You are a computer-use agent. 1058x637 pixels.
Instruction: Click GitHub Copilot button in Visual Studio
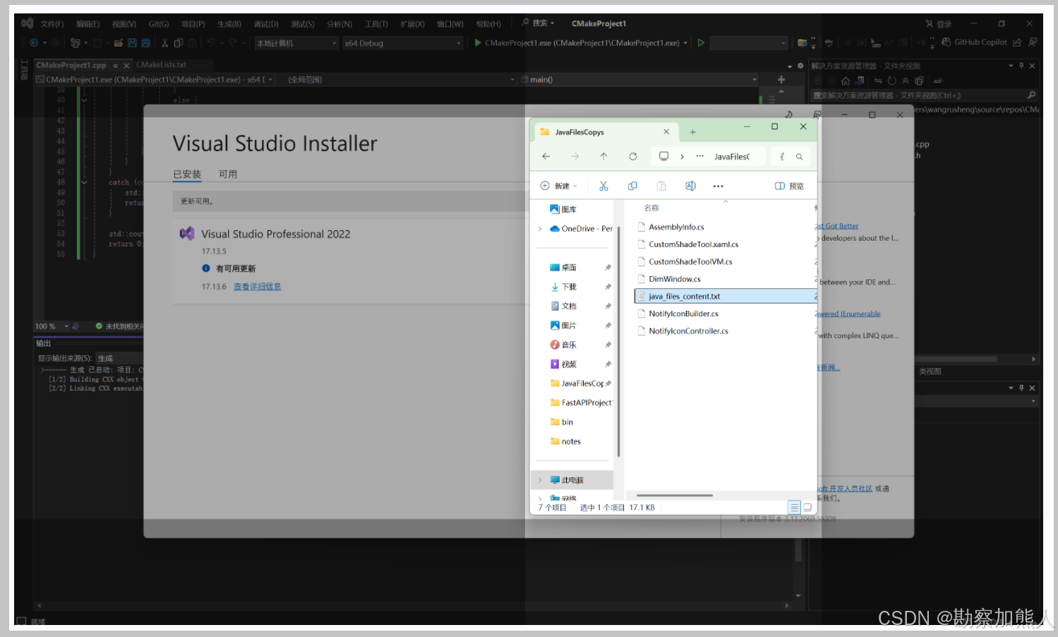click(x=974, y=42)
